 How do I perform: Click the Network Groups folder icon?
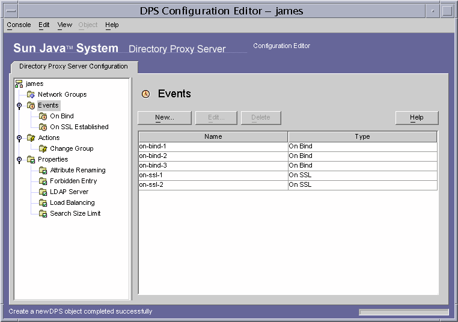click(31, 94)
